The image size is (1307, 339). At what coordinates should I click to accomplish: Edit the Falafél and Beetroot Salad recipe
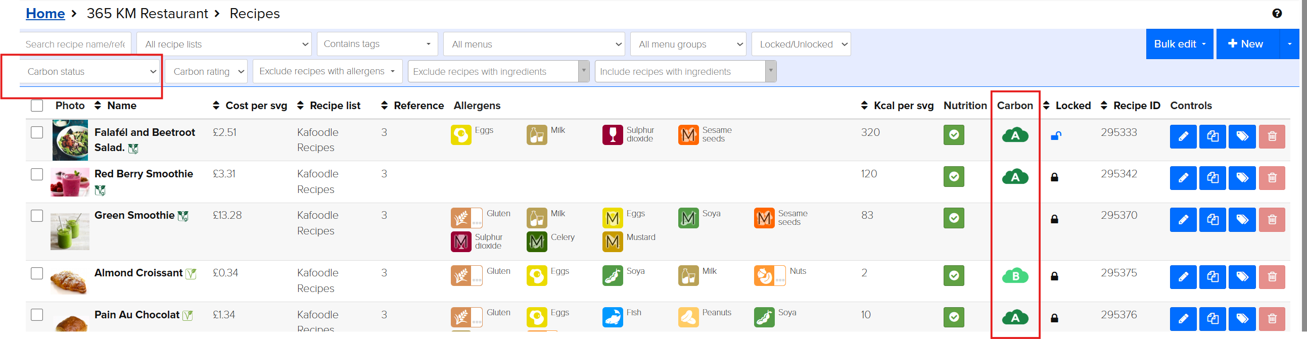pyautogui.click(x=1183, y=136)
